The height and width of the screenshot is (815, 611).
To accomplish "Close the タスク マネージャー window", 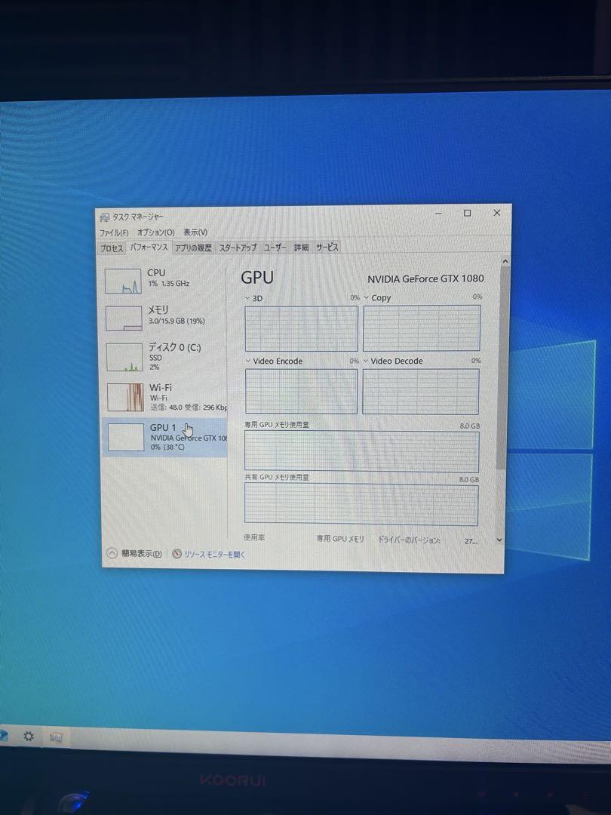I will click(496, 213).
